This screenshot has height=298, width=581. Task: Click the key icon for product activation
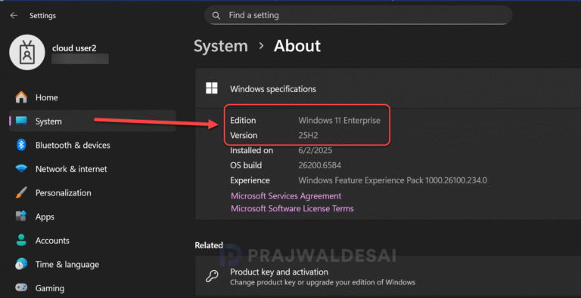tap(212, 277)
